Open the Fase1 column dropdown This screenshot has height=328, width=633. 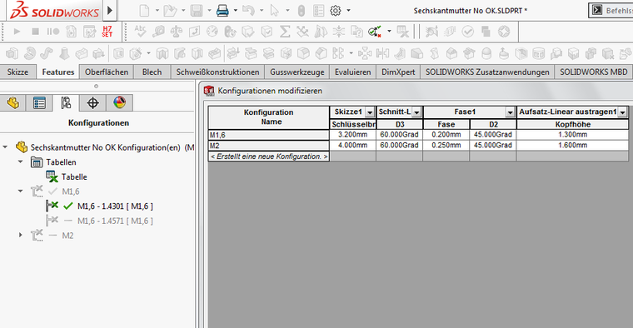point(511,112)
